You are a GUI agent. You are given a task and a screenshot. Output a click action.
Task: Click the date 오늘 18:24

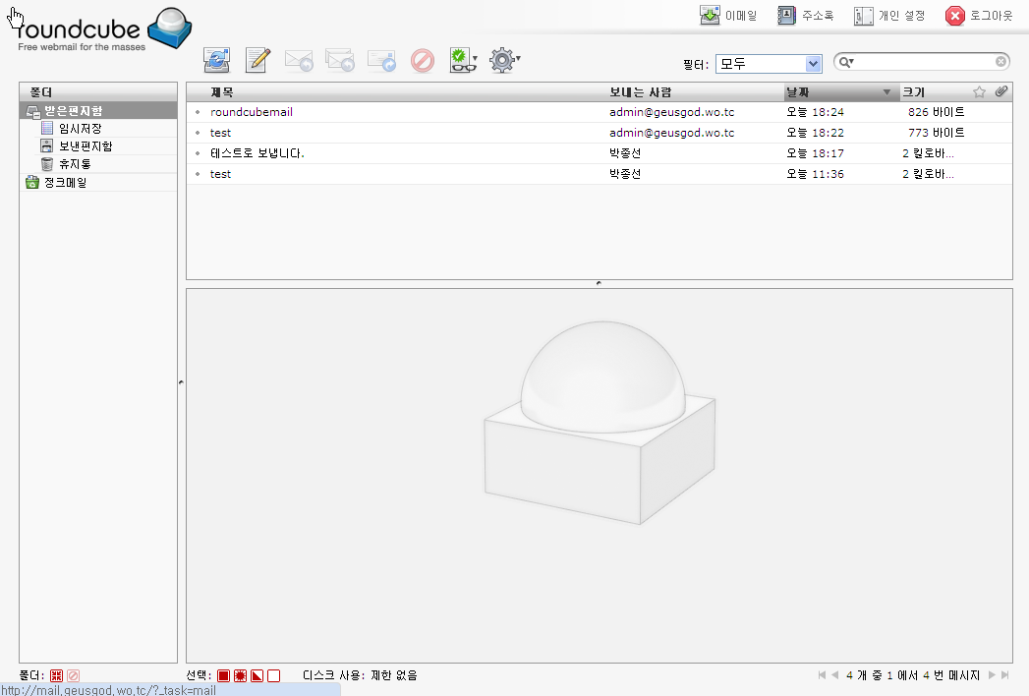click(x=815, y=112)
